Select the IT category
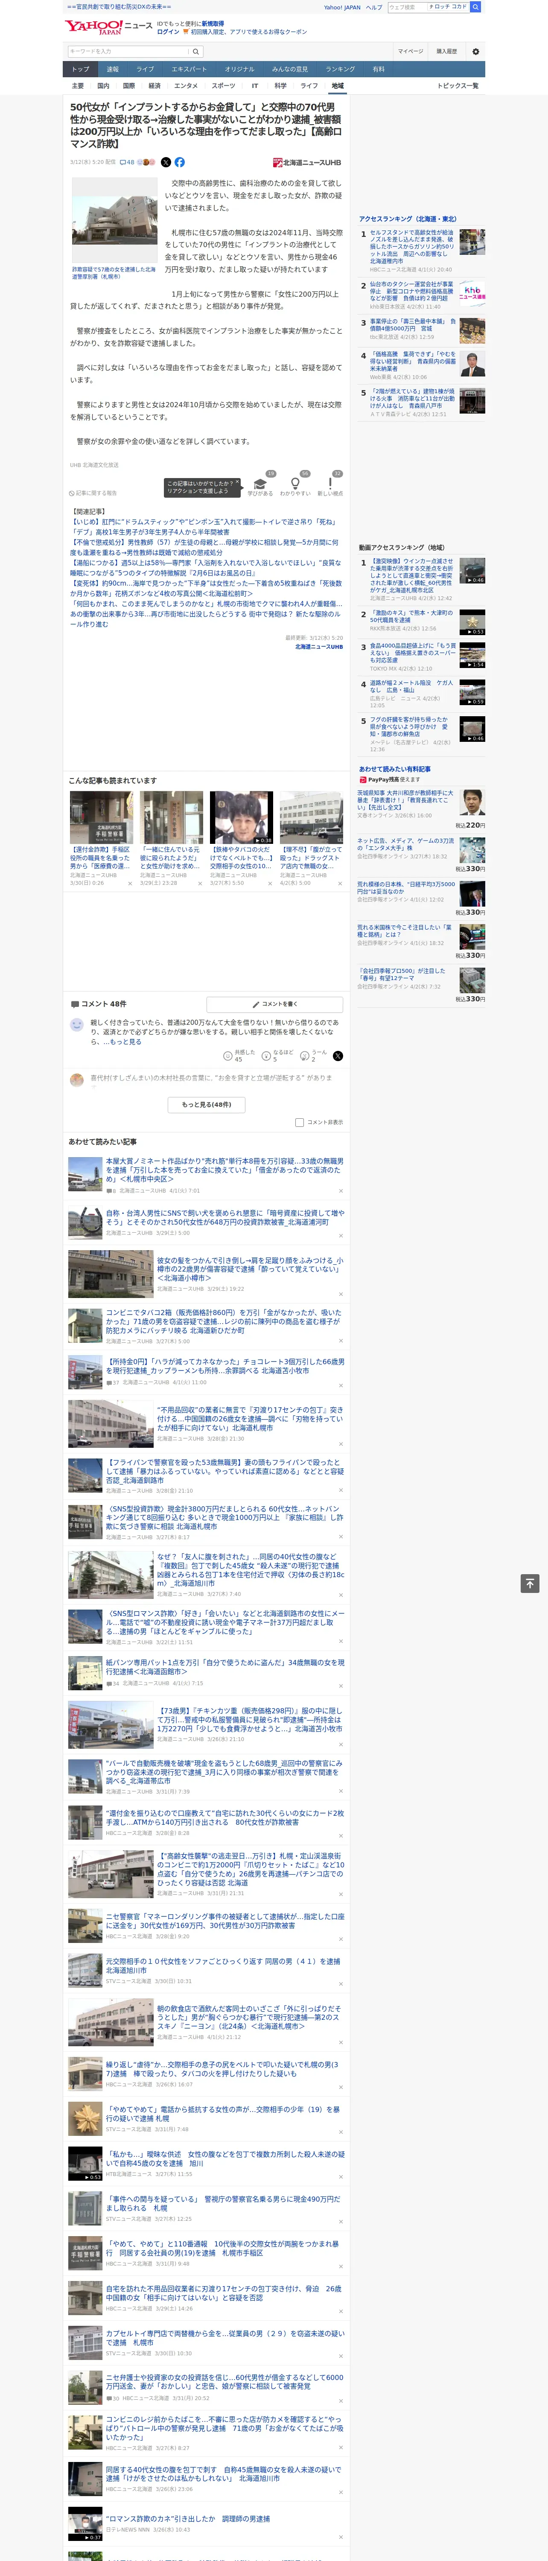This screenshot has width=548, height=2561. [x=255, y=85]
